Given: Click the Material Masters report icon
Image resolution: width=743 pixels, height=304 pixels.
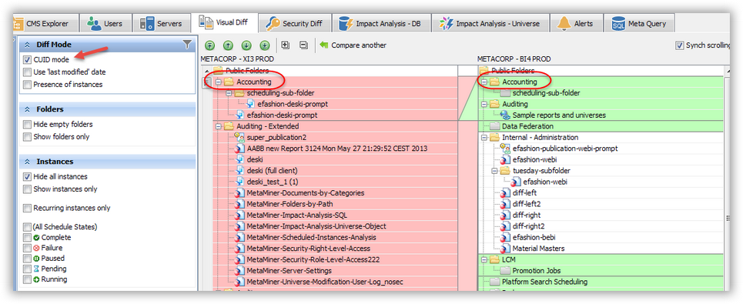Looking at the screenshot, I should coord(506,248).
